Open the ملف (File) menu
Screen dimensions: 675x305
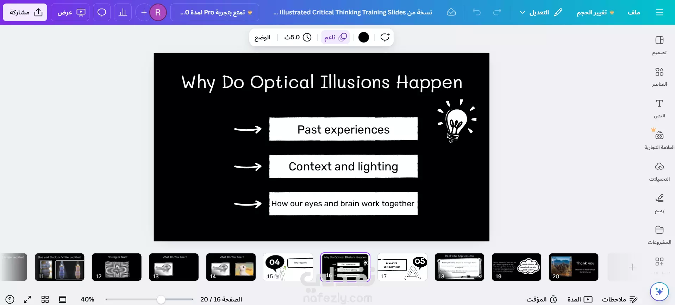[x=634, y=12]
